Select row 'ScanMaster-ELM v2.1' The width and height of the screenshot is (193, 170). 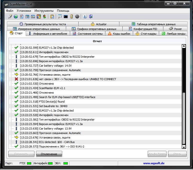(95, 88)
